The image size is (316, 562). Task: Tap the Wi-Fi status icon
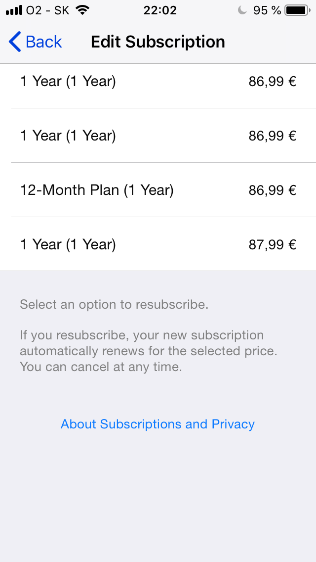[x=82, y=10]
